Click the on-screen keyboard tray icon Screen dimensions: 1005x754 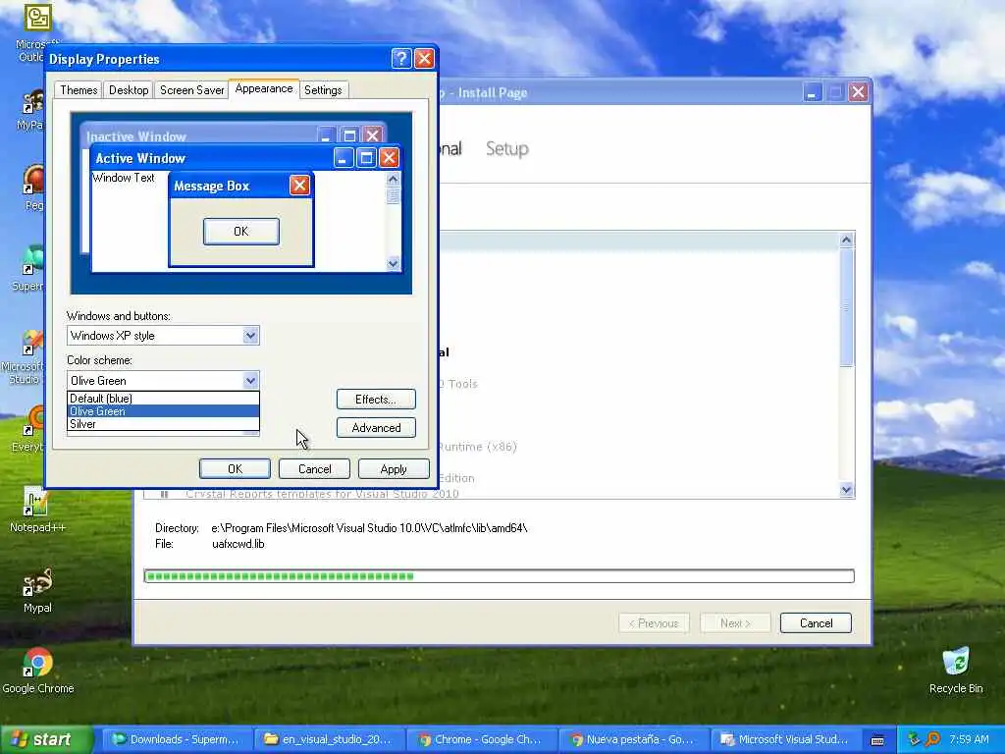point(877,740)
